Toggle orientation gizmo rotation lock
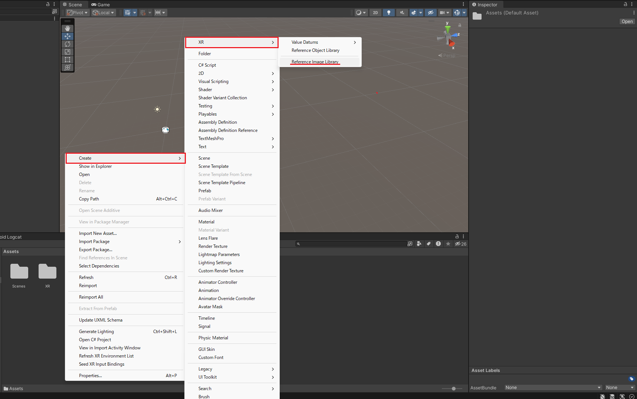The image size is (637, 399). pyautogui.click(x=460, y=25)
